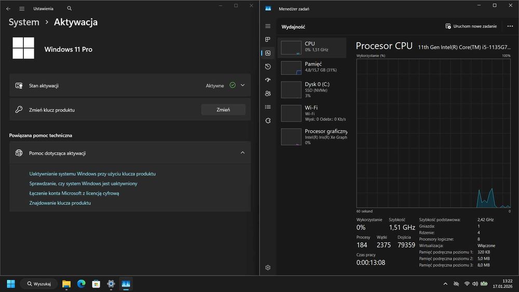Open Microsoft Edge from the taskbar
This screenshot has height=292, width=519.
(81, 284)
